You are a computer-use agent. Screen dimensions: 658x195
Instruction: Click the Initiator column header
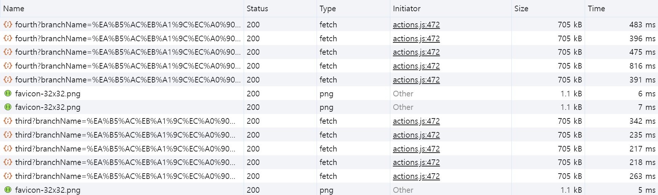tap(406, 9)
